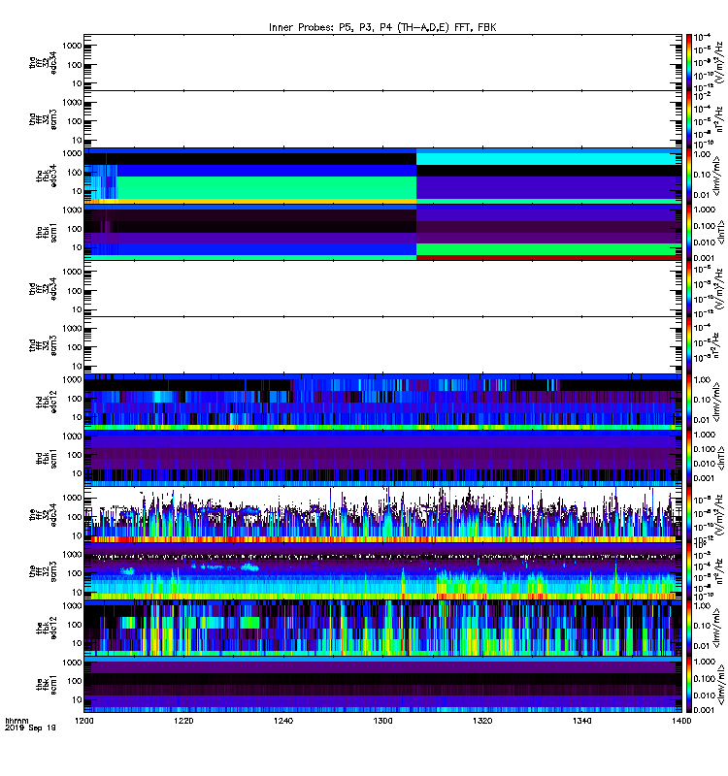This screenshot has width=728, height=776.
Task: Select the 1300 time axis label
Action: point(382,721)
